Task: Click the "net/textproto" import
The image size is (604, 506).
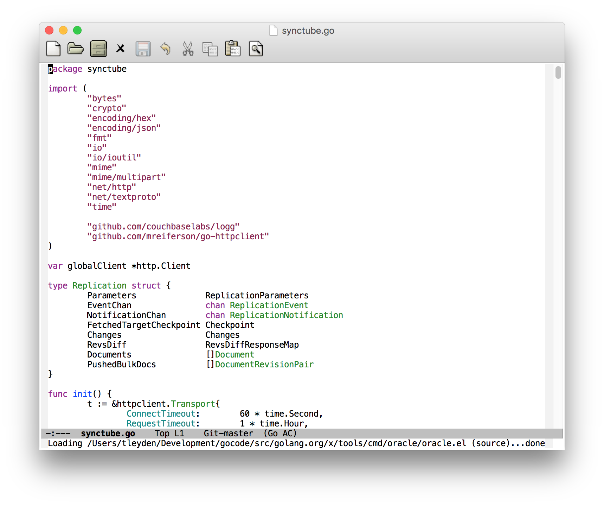Action: pyautogui.click(x=124, y=197)
